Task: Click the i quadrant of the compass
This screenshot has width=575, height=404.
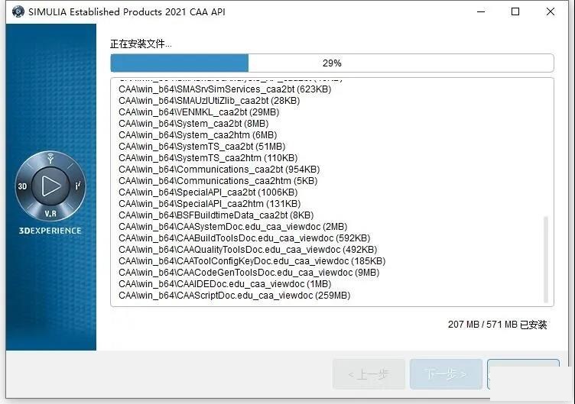Action: [78, 186]
